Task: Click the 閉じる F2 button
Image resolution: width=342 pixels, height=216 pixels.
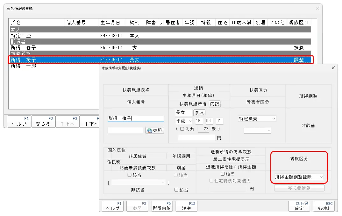Action: tap(43, 122)
